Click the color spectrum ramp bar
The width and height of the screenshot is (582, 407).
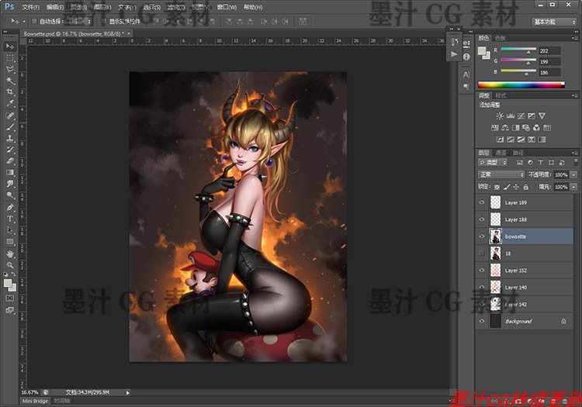pyautogui.click(x=521, y=85)
